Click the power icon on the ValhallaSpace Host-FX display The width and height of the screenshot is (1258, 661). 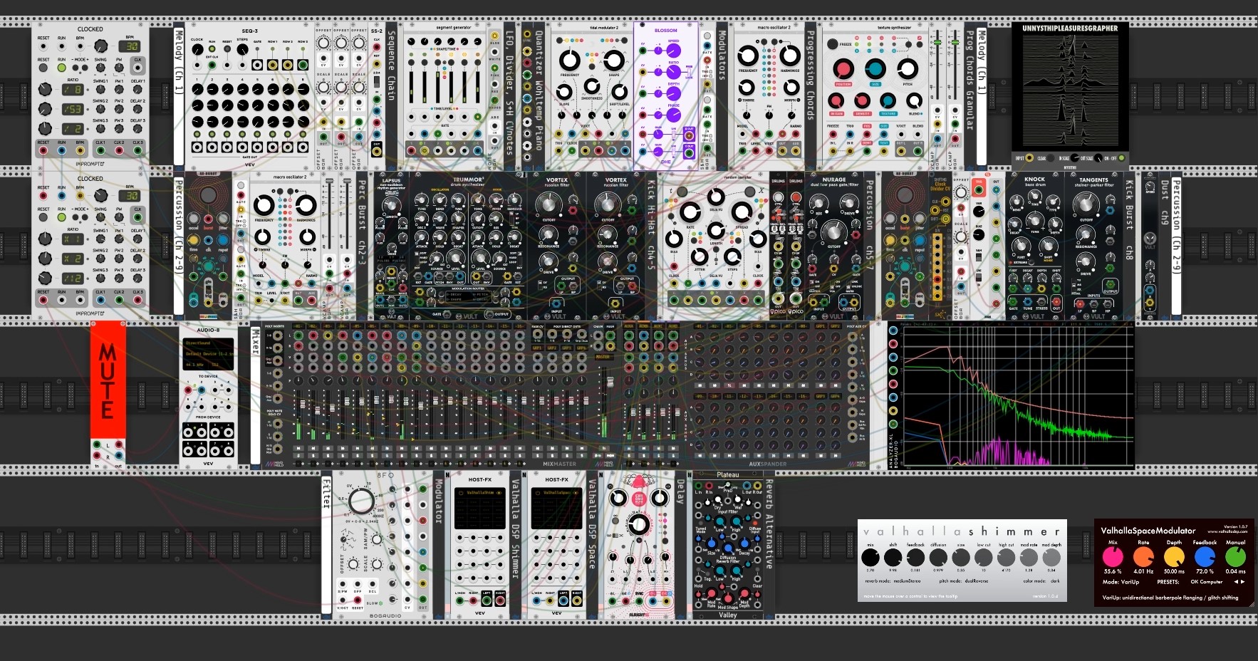[538, 493]
